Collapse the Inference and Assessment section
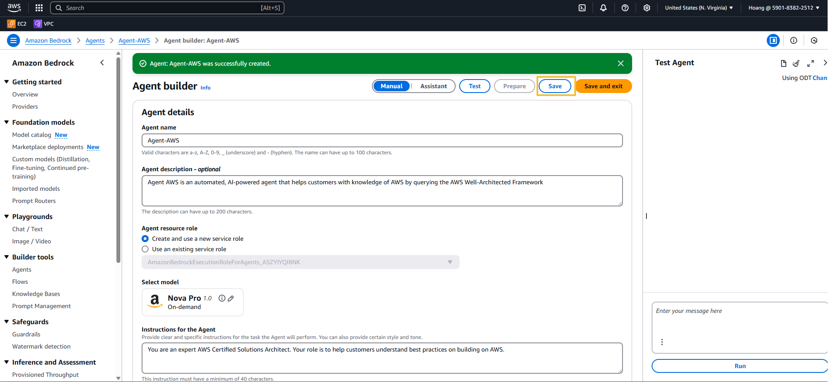Image resolution: width=828 pixels, height=382 pixels. coord(7,362)
